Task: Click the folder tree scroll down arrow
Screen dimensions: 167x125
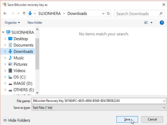Action: (x=37, y=93)
